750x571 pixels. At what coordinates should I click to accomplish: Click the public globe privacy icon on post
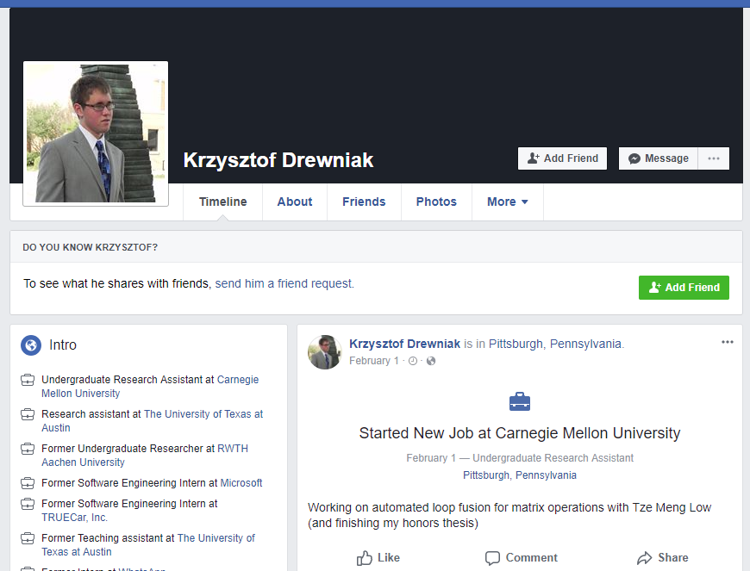[x=431, y=361]
